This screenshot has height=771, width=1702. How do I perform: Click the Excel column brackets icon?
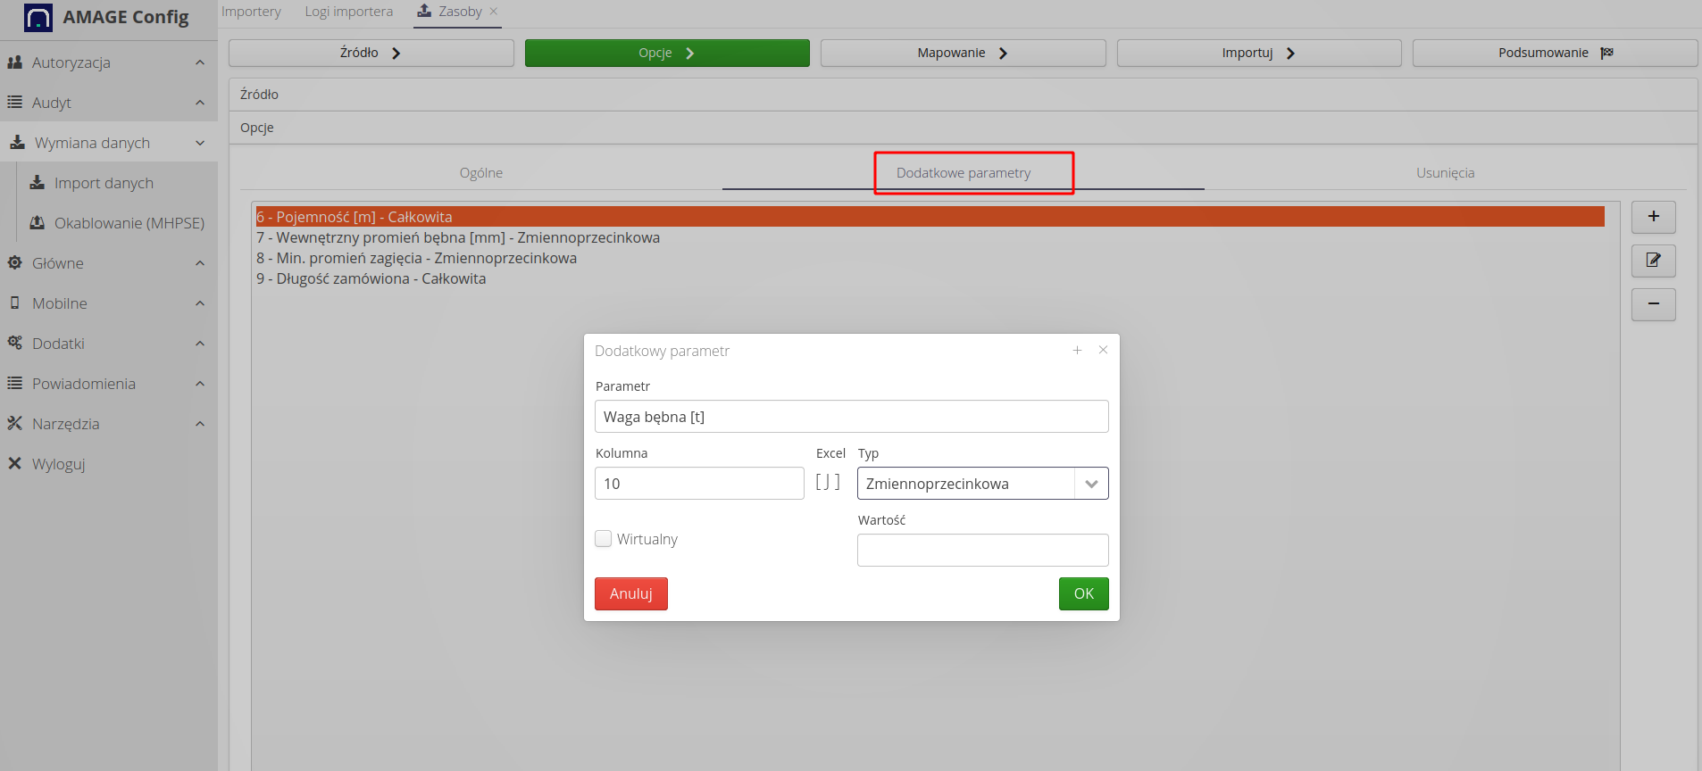point(828,483)
